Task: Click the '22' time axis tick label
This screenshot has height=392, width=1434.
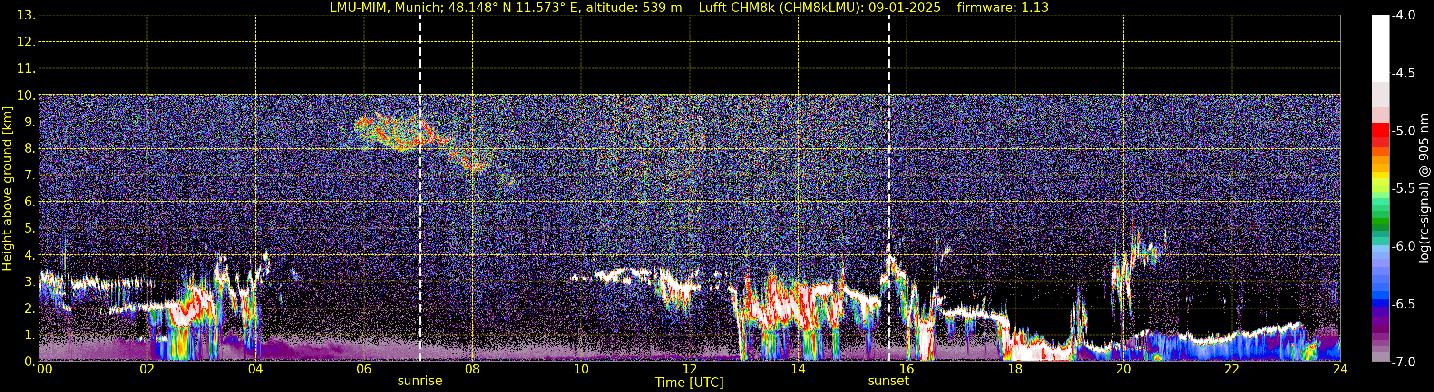Action: (x=1232, y=369)
